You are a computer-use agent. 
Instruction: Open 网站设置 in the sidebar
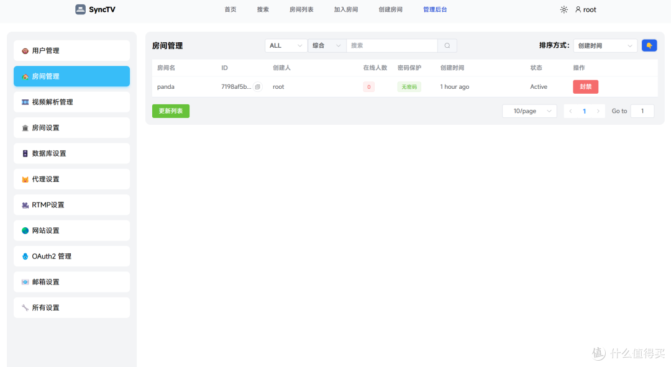pos(72,230)
